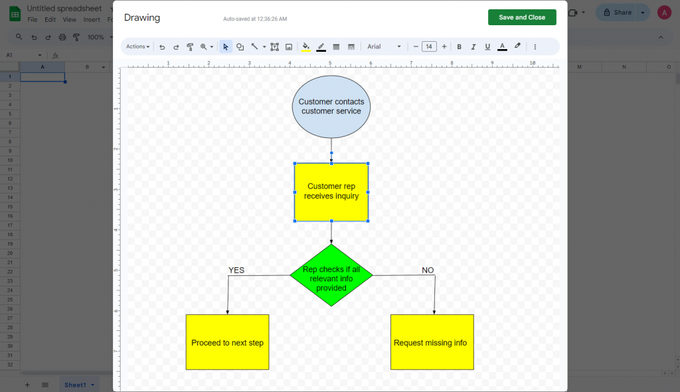Click Paint format in Sheets toolbar
This screenshot has width=680, height=392.
click(76, 37)
